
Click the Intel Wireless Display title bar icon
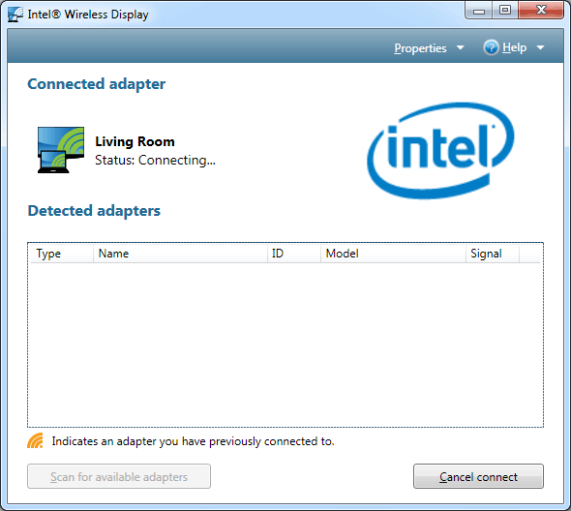15,15
